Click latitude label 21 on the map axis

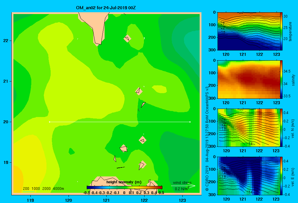pos(6,81)
